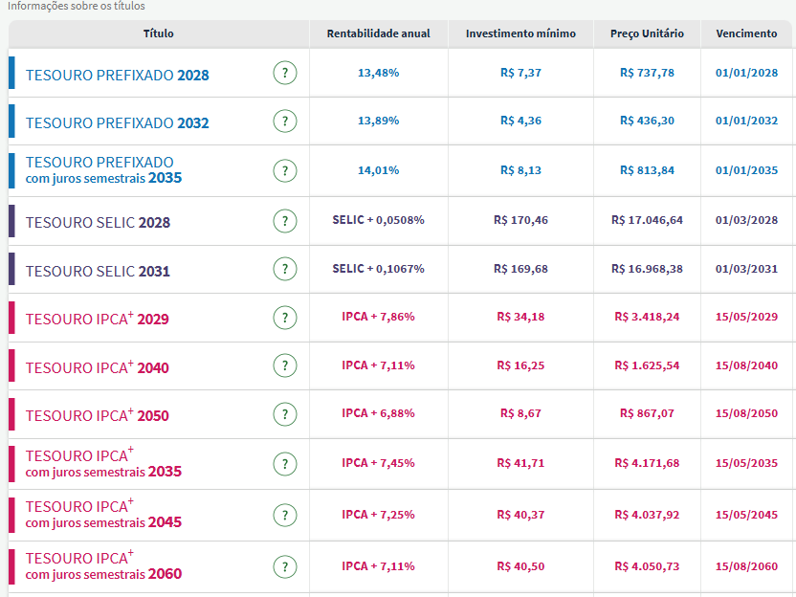Open help icon for IPCA+ juros semestrais 2035
This screenshot has height=597, width=796.
[285, 463]
